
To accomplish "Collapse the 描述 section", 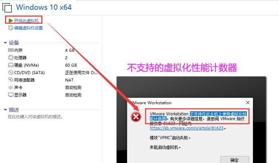I will [5, 110].
